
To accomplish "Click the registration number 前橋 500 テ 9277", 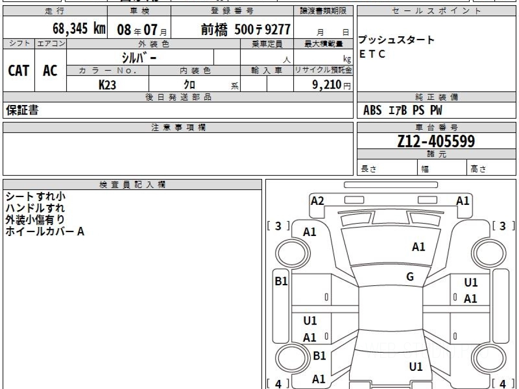I will [x=245, y=29].
